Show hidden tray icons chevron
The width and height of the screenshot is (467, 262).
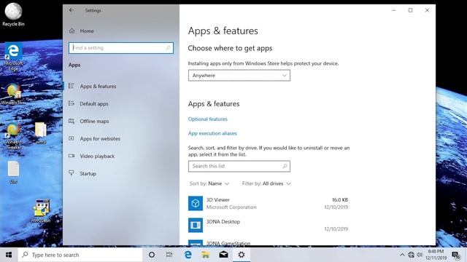[x=402, y=255]
